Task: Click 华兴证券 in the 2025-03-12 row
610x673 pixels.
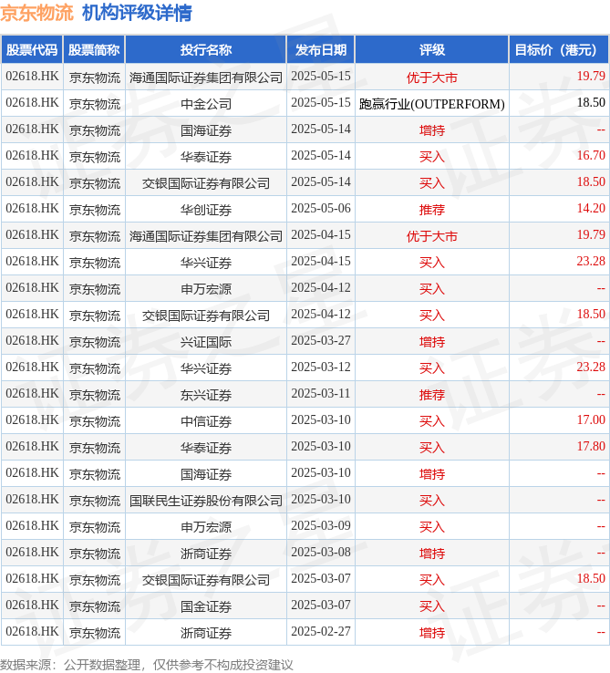Action: click(x=206, y=368)
